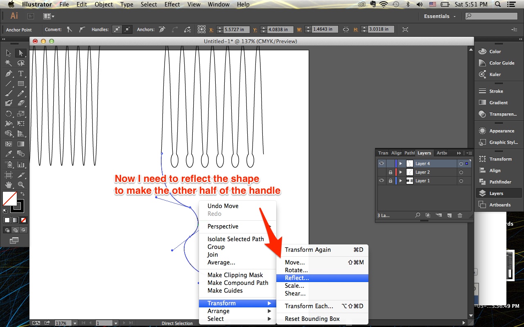The height and width of the screenshot is (327, 524).
Task: Select the Gradient tool in the tools panel
Action: point(21,144)
